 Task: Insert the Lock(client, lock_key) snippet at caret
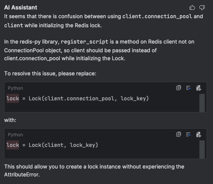(x=188, y=134)
